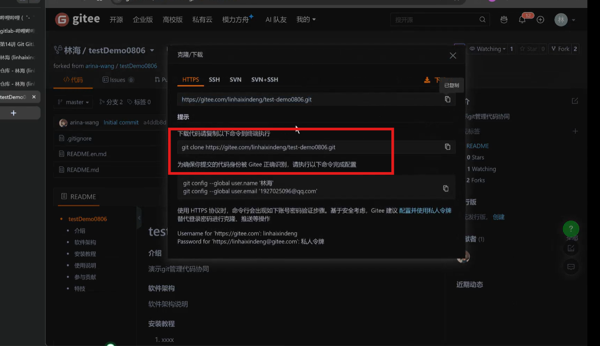Open the rewards mascot icon beside the bell
600x346 pixels.
pos(504,20)
